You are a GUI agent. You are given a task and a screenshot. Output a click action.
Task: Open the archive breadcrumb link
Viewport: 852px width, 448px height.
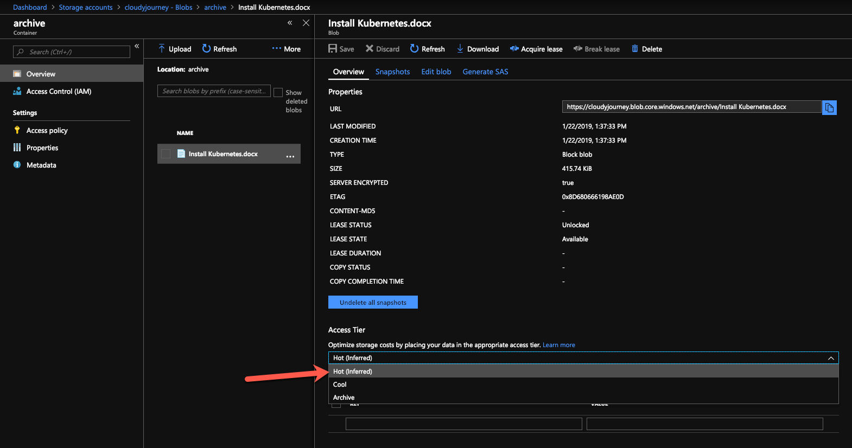pyautogui.click(x=215, y=7)
